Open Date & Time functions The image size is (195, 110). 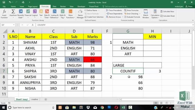tap(47, 14)
